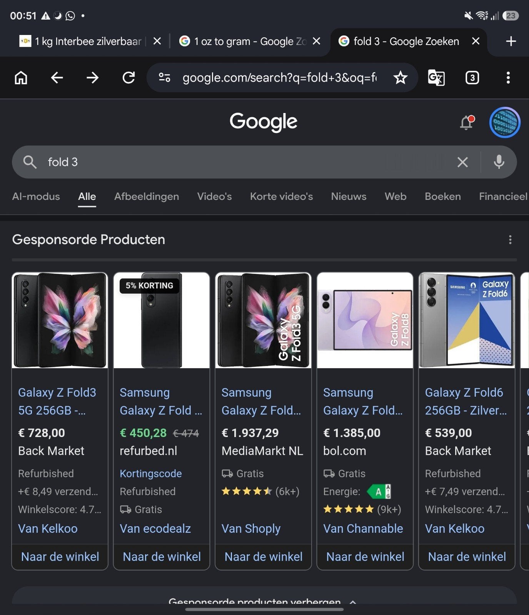Switch to '1 oz to gram' tab

(243, 41)
